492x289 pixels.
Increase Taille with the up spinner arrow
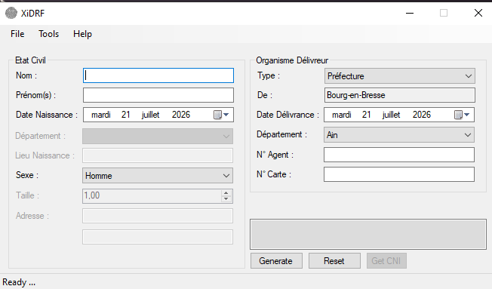coord(226,193)
